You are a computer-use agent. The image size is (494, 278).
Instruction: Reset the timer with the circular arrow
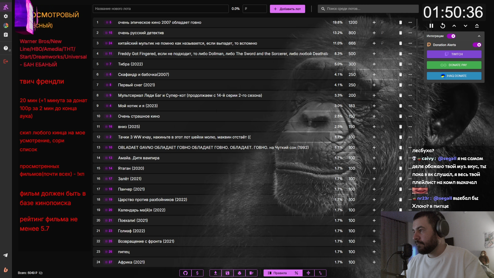(443, 26)
